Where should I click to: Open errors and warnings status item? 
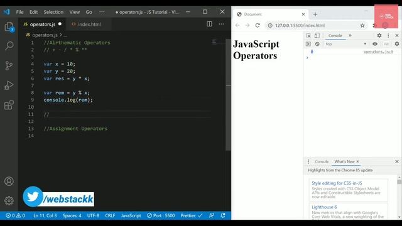pyautogui.click(x=15, y=215)
